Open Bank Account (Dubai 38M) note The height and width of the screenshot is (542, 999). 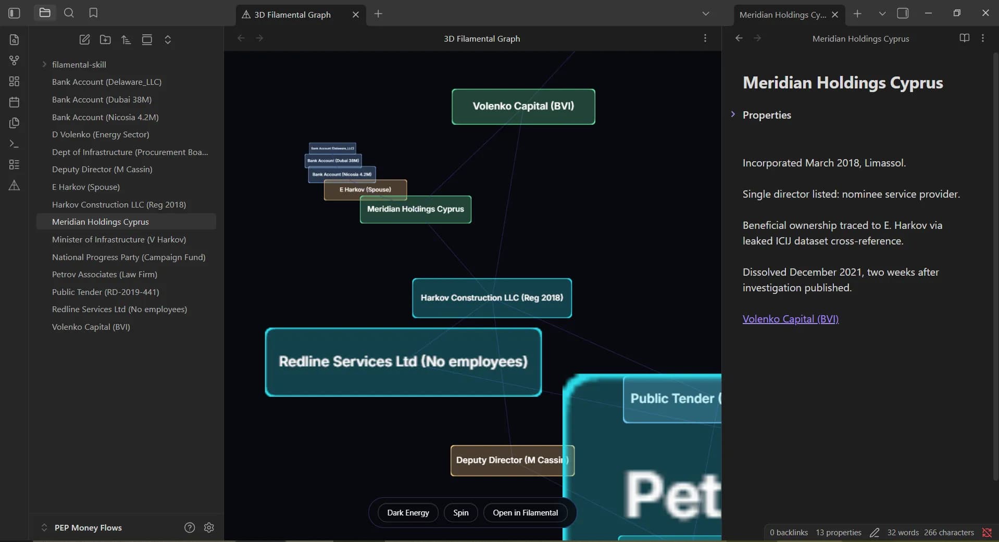126,99
